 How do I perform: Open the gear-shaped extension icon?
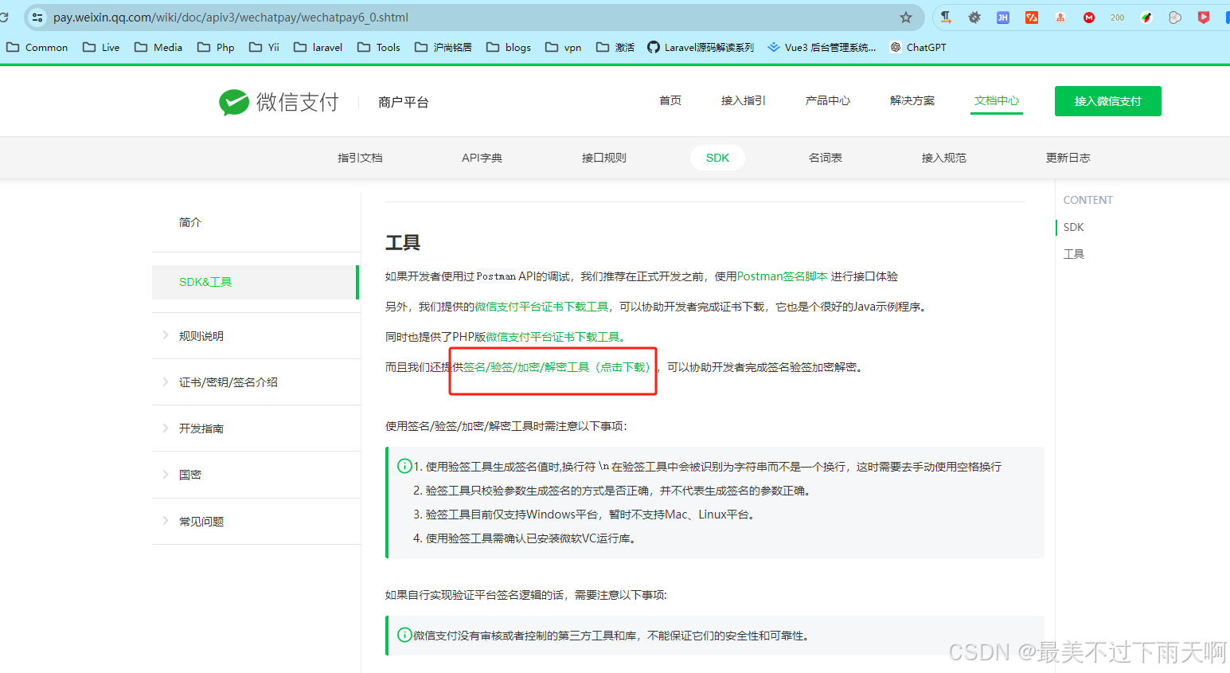974,18
